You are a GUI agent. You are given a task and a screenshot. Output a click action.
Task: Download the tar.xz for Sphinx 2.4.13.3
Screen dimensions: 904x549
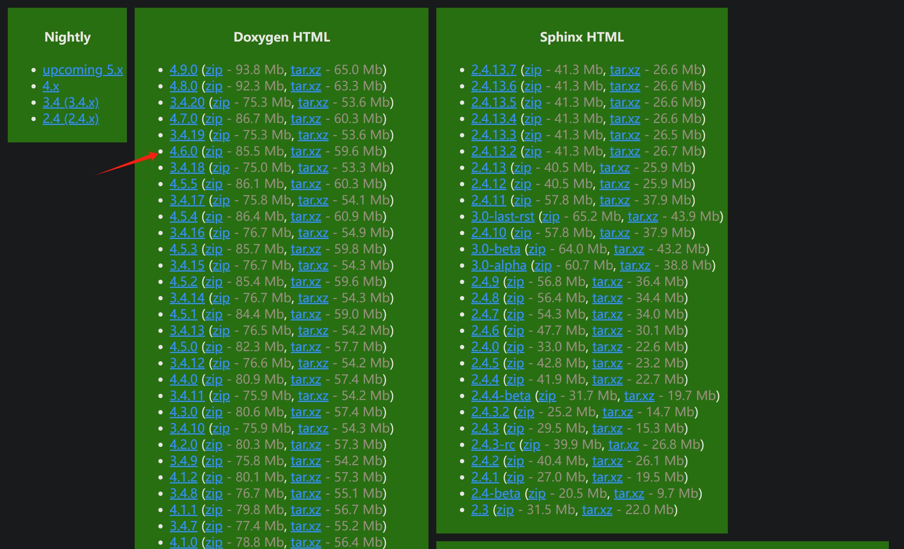(x=625, y=135)
